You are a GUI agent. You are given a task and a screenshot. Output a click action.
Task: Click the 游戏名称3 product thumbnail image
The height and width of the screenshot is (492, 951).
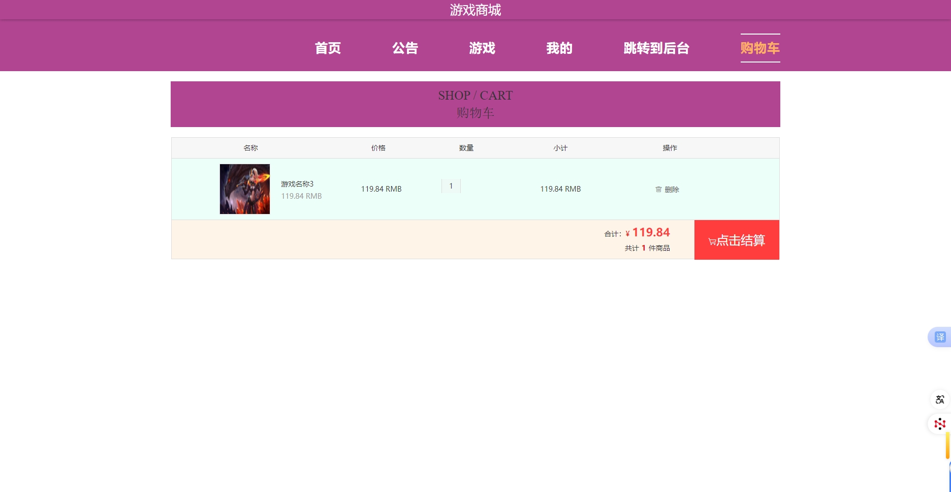coord(245,189)
